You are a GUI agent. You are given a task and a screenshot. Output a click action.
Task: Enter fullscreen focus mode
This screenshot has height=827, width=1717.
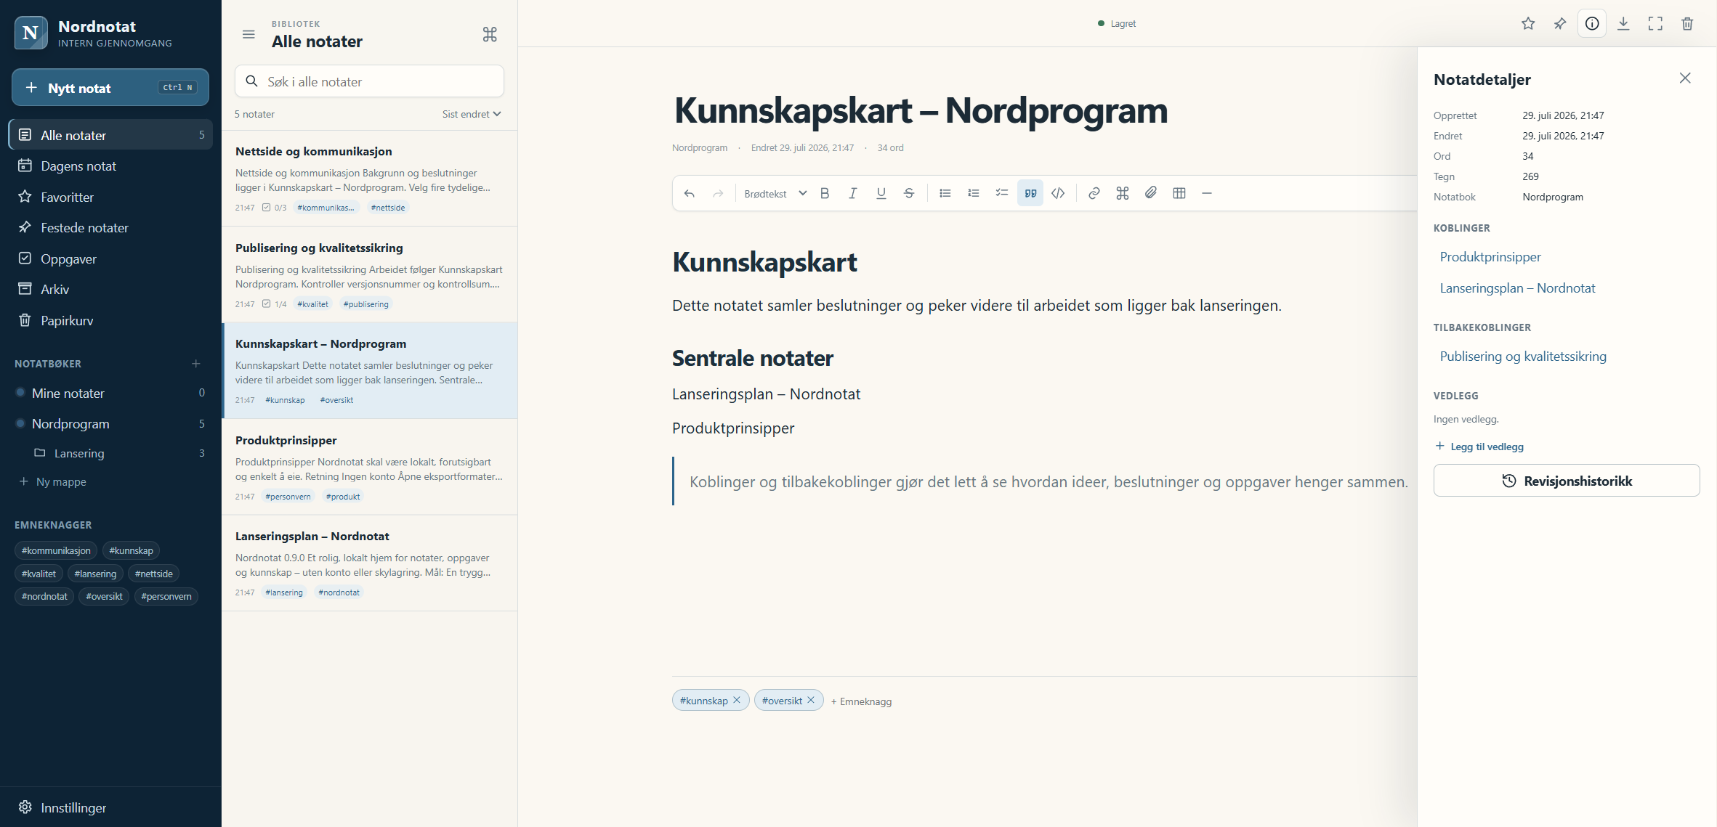pos(1655,24)
